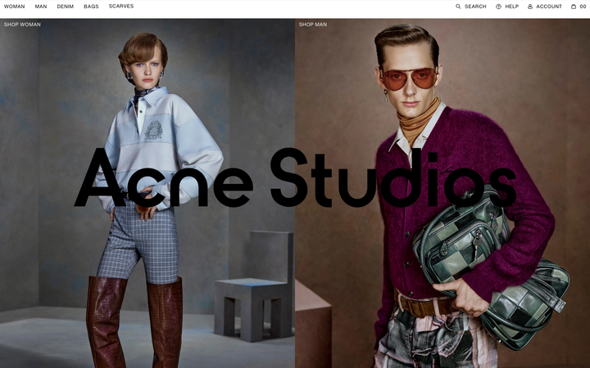Viewport: 590px width, 368px height.
Task: Open the woman campaign image
Action: [147, 193]
